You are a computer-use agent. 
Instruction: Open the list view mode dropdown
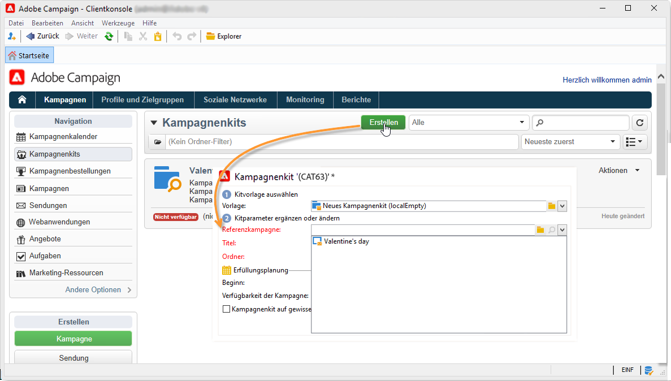(634, 142)
